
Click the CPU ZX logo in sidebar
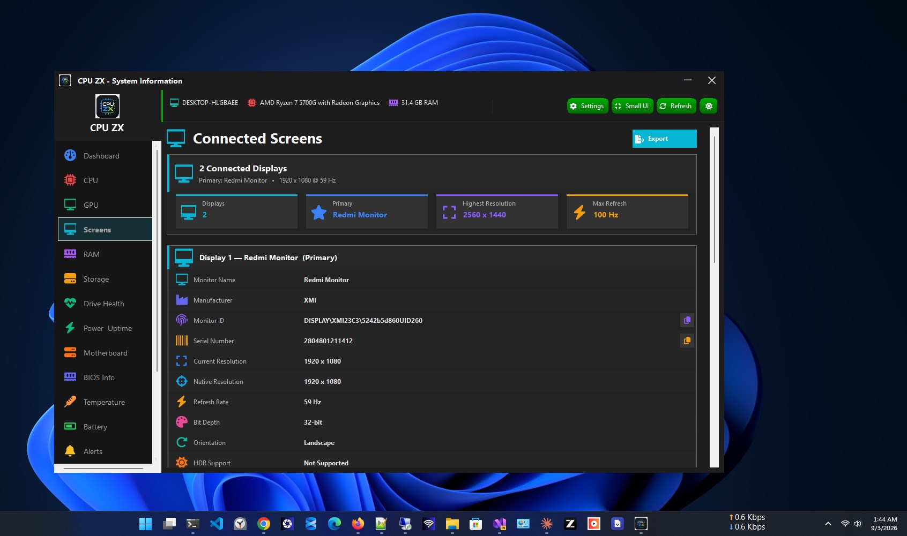click(107, 106)
